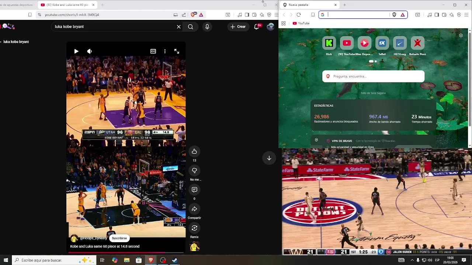Open Brave Wallet in right browser

[444, 15]
